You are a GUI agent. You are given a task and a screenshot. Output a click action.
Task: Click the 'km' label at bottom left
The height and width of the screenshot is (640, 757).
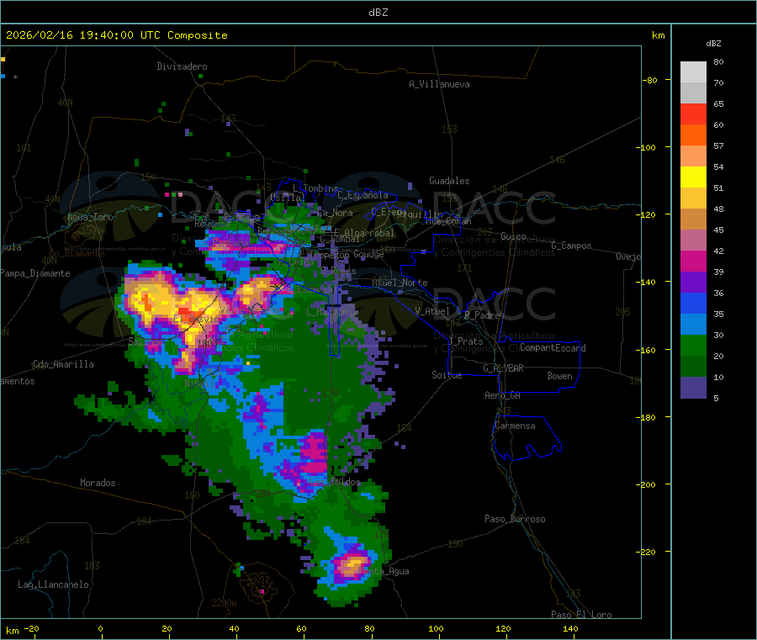pyautogui.click(x=12, y=631)
